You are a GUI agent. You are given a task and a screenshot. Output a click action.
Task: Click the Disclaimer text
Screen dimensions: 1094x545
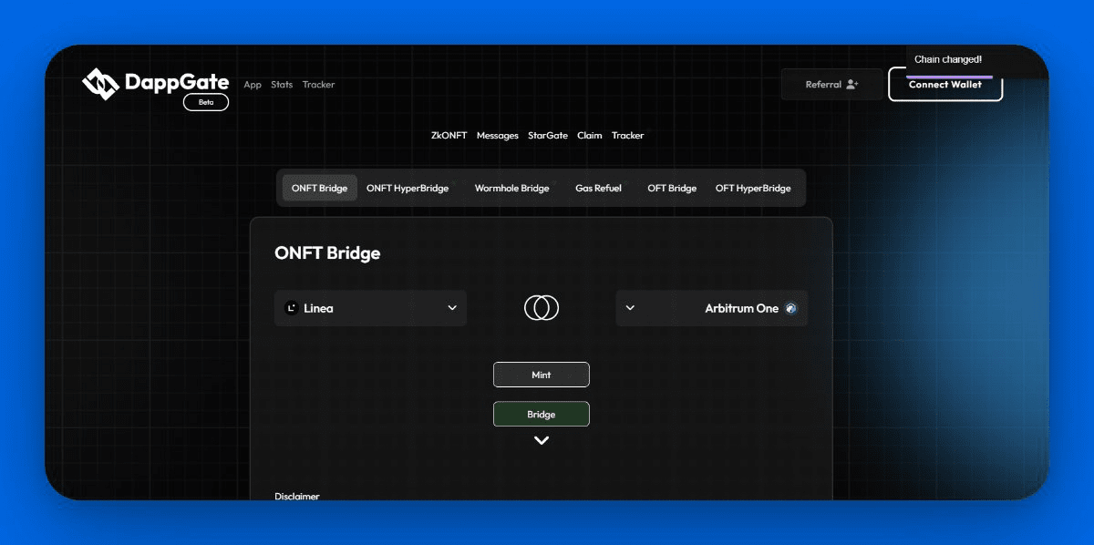(297, 496)
